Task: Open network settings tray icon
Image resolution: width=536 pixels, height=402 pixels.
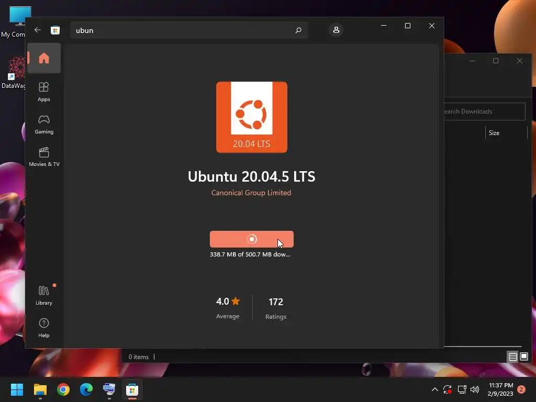Action: pyautogui.click(x=462, y=389)
